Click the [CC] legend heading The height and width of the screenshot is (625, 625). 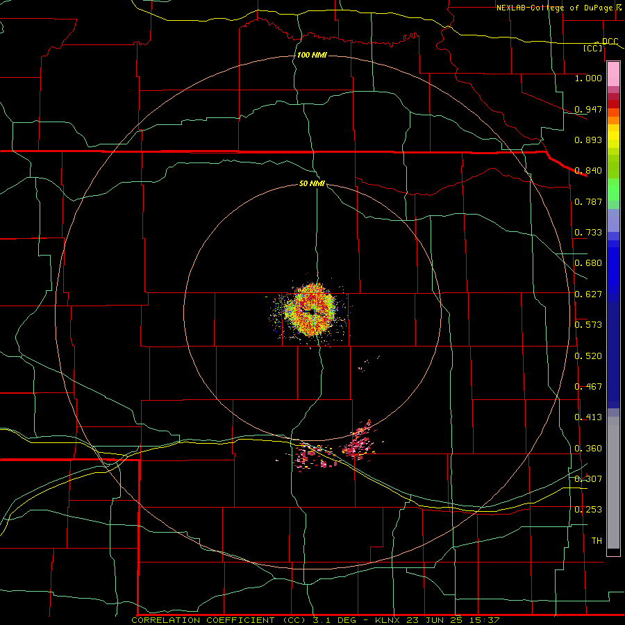[593, 48]
